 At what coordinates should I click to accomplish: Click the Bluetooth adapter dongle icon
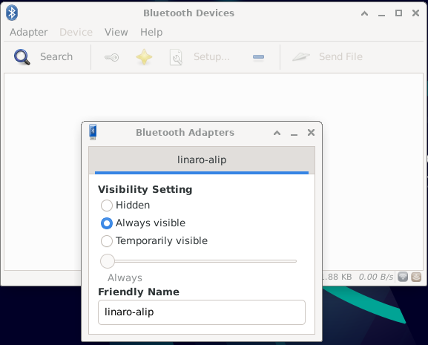pyautogui.click(x=93, y=132)
